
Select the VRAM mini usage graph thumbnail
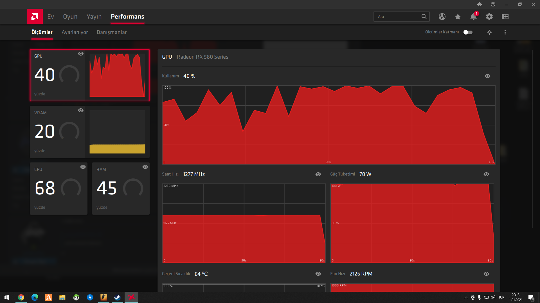117,132
